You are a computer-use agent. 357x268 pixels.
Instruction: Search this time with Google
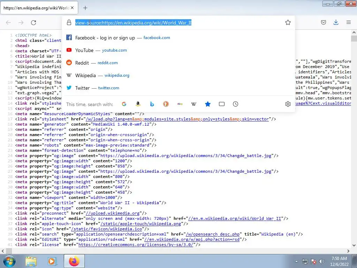124,104
